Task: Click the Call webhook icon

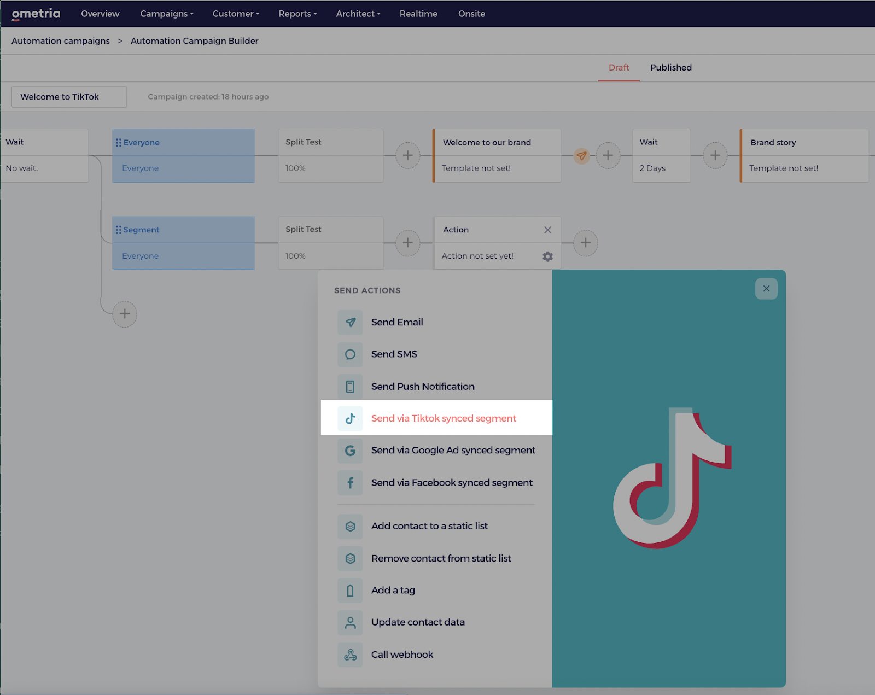Action: click(350, 655)
